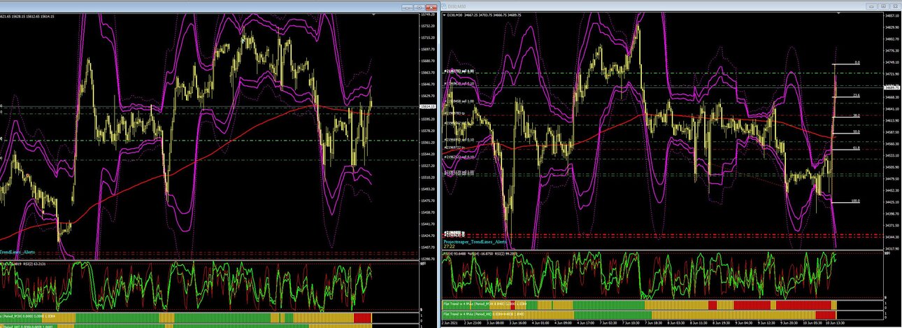This screenshot has height=328, width=902.
Task: Click the red block in left Flat Trend histogram
Action: tap(362, 318)
